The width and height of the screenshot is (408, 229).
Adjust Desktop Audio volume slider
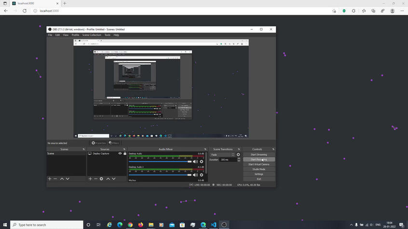[160, 162]
